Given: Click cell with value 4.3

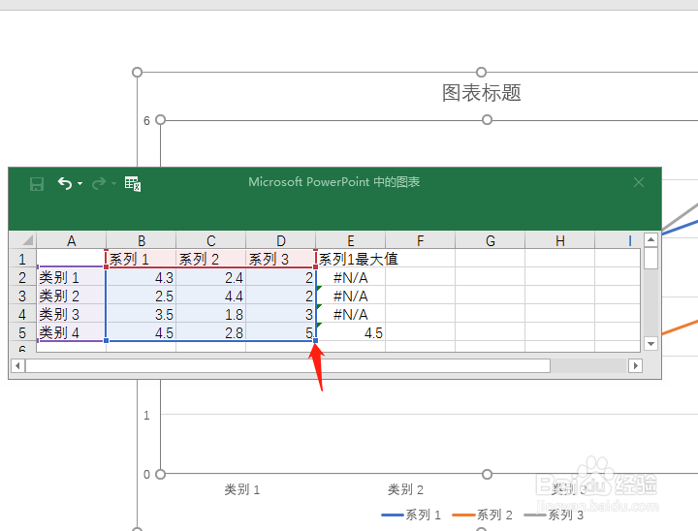Looking at the screenshot, I should point(142,277).
